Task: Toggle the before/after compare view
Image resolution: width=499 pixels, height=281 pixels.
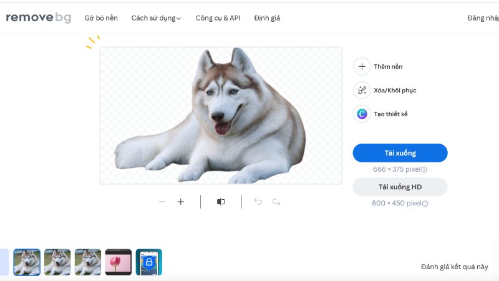Action: (221, 202)
